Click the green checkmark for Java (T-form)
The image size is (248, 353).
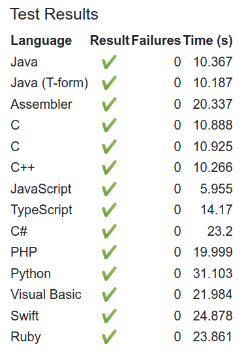pyautogui.click(x=109, y=83)
